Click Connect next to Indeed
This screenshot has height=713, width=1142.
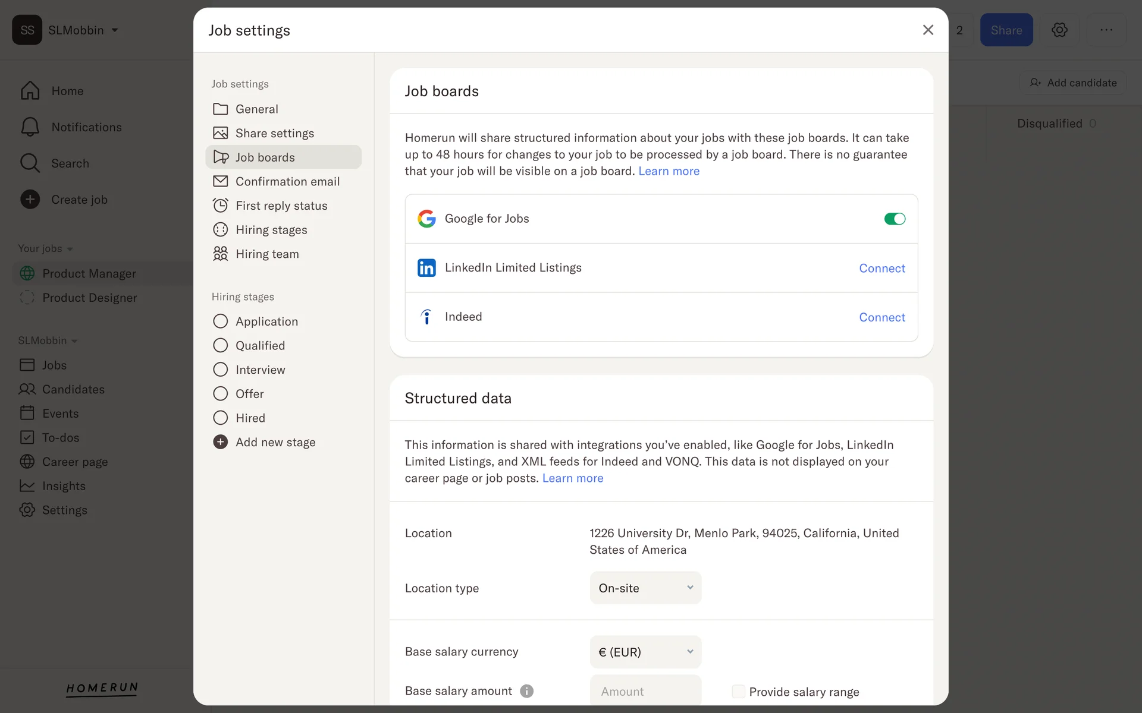pyautogui.click(x=881, y=317)
